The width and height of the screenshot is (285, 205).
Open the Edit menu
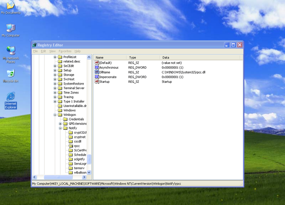point(43,51)
